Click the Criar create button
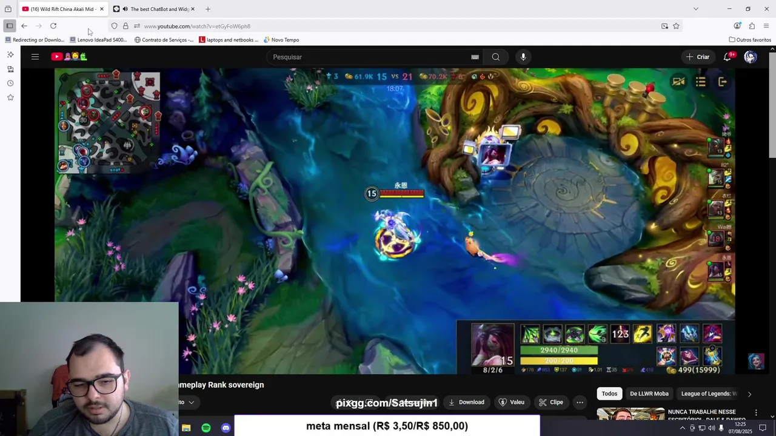776x436 pixels. point(697,57)
